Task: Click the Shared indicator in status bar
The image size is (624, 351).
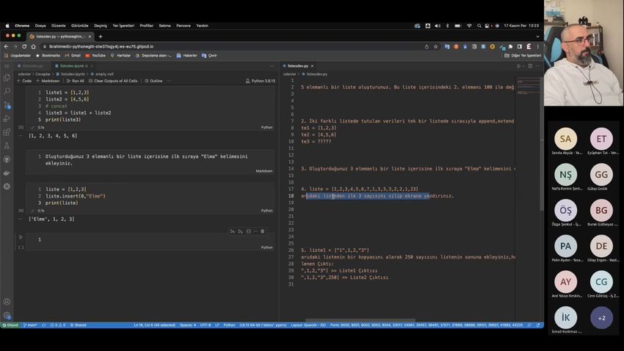Action: [78, 325]
